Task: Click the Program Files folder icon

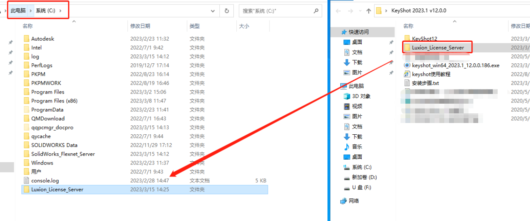Action: (x=27, y=92)
